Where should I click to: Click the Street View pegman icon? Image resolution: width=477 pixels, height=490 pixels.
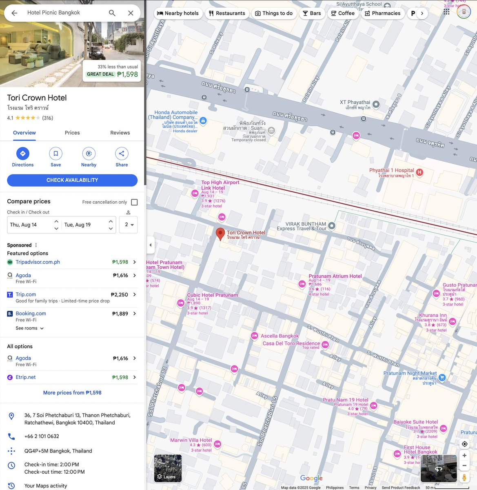click(x=464, y=477)
